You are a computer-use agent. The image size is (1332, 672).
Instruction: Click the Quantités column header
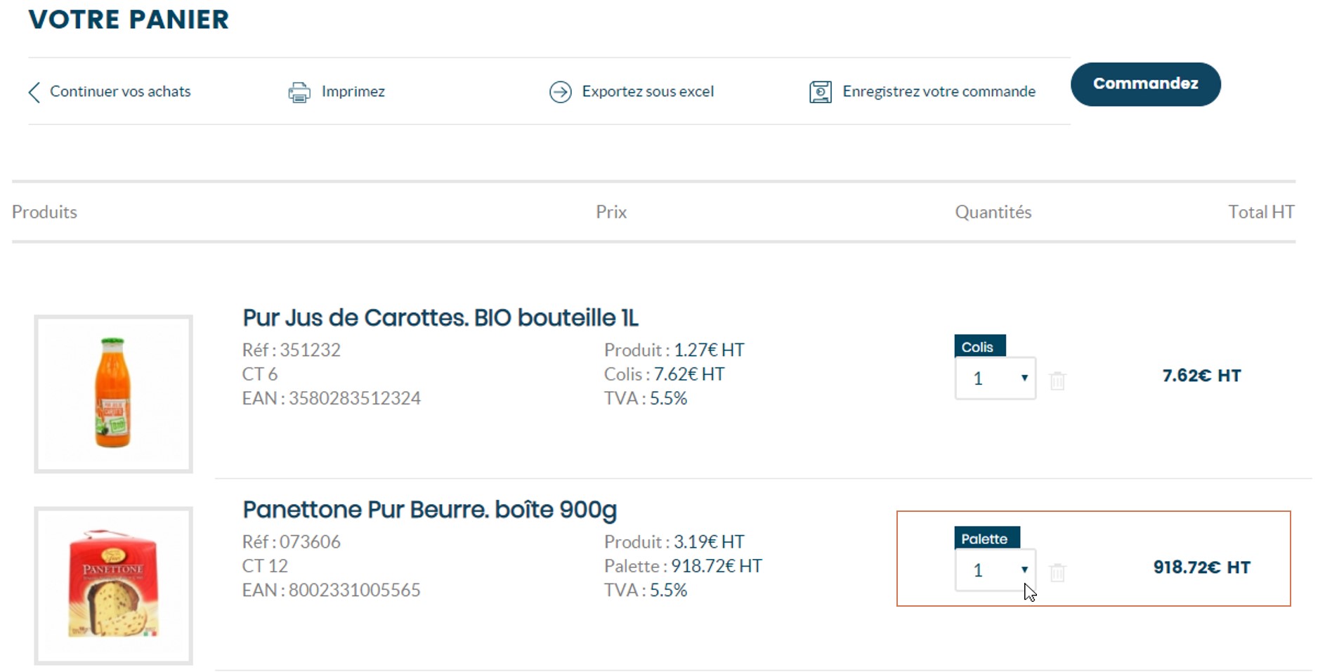[x=993, y=212]
